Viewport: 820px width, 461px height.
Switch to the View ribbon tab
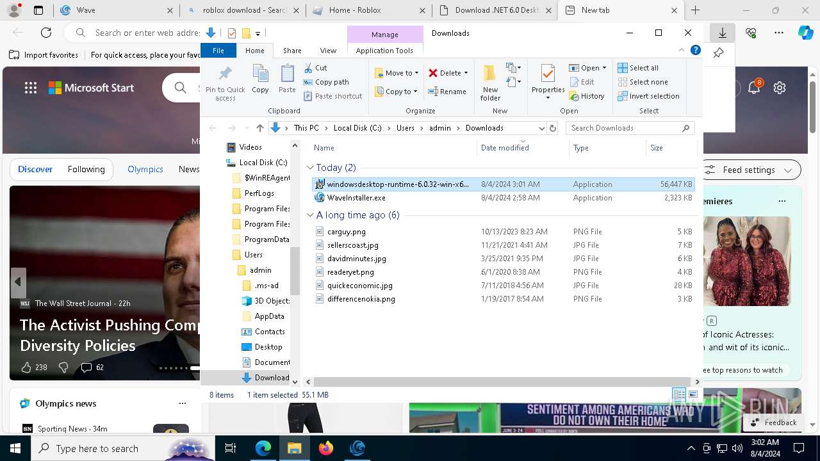coord(328,51)
